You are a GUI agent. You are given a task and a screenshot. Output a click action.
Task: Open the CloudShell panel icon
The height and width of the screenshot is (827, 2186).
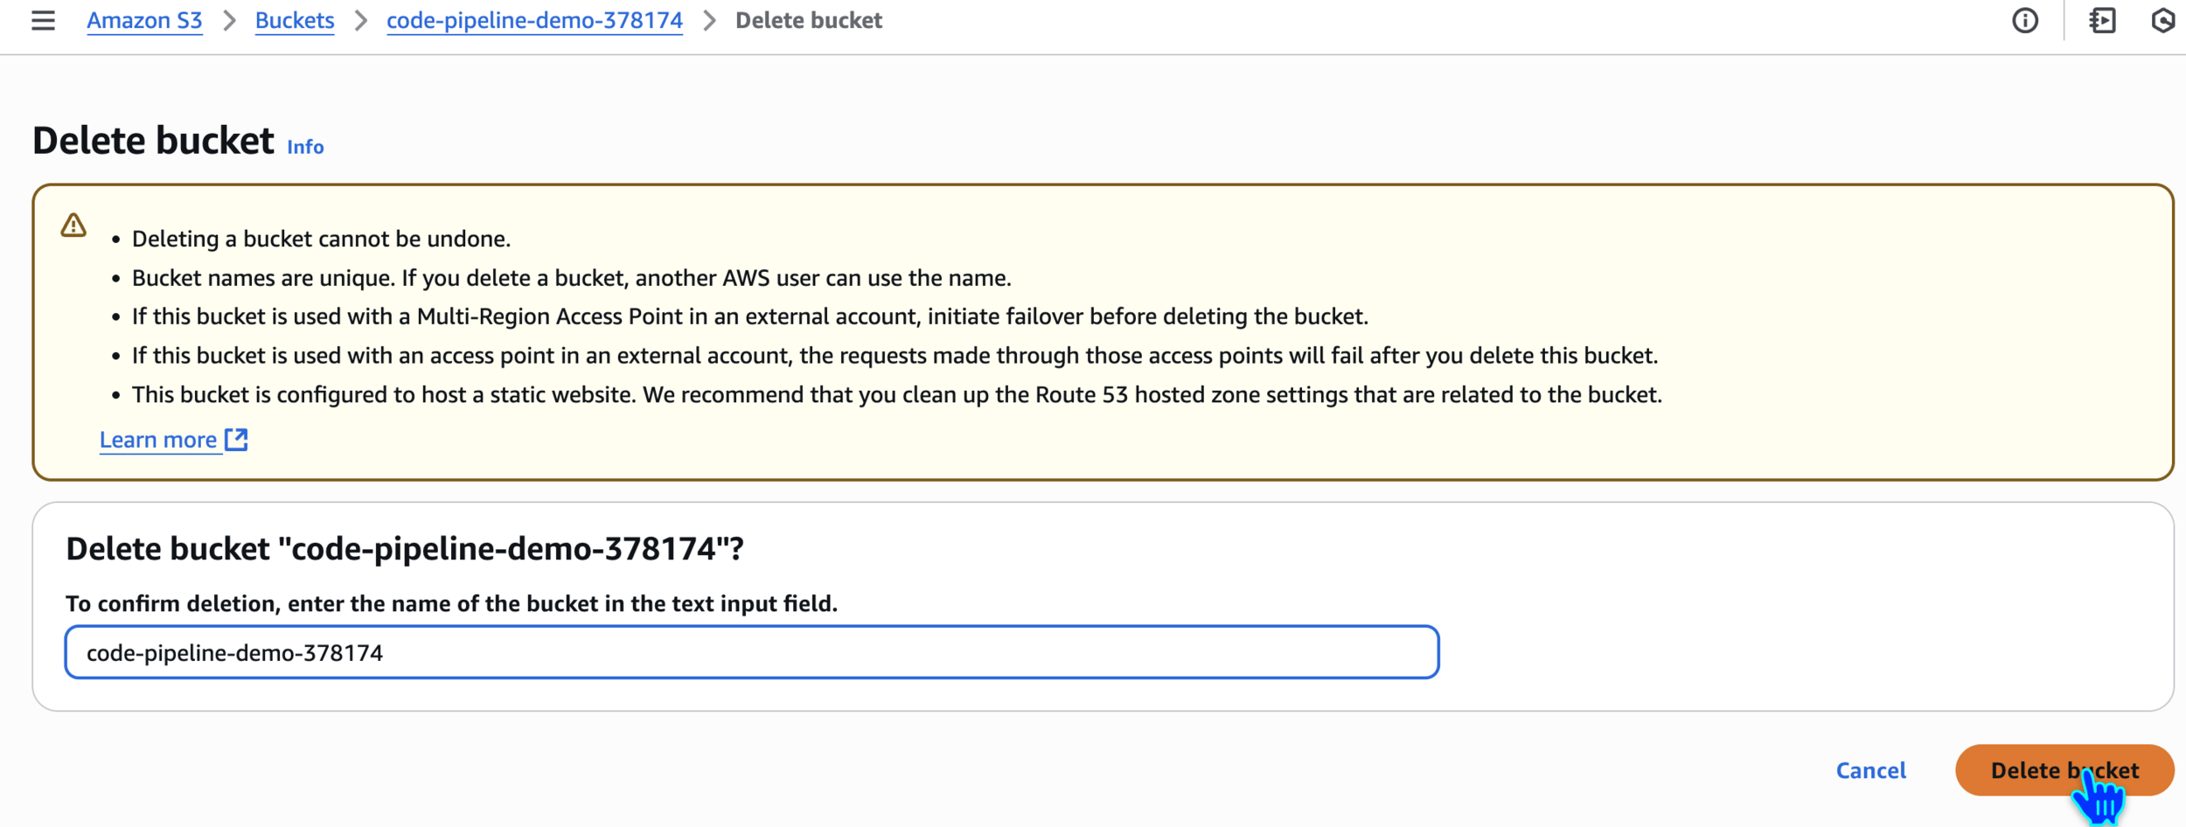click(x=2103, y=20)
